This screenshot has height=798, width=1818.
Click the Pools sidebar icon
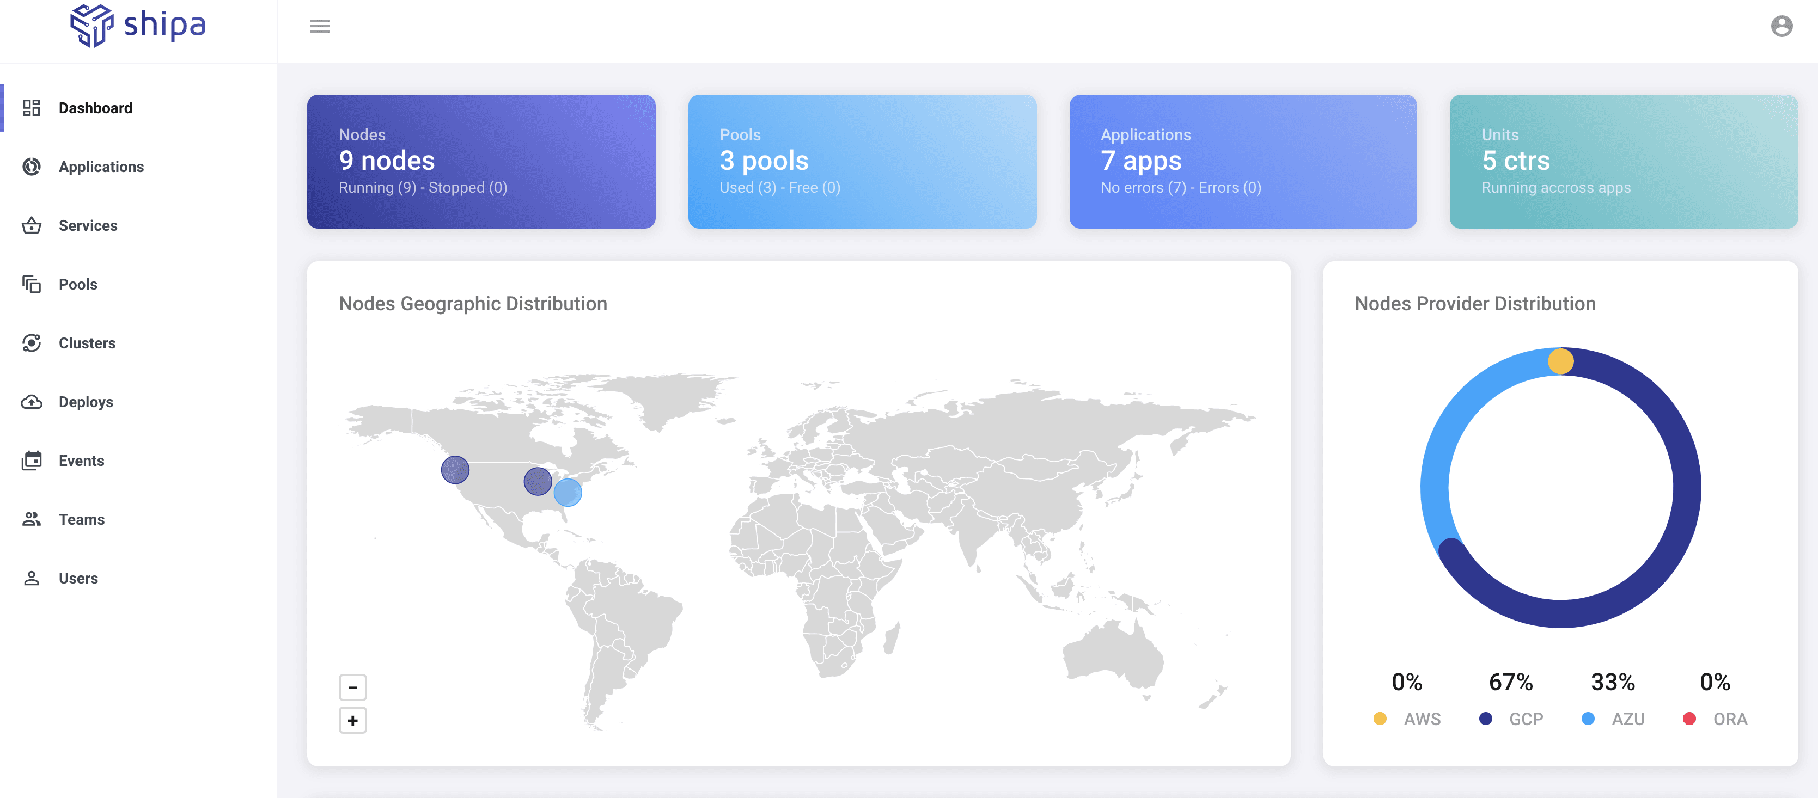[32, 284]
